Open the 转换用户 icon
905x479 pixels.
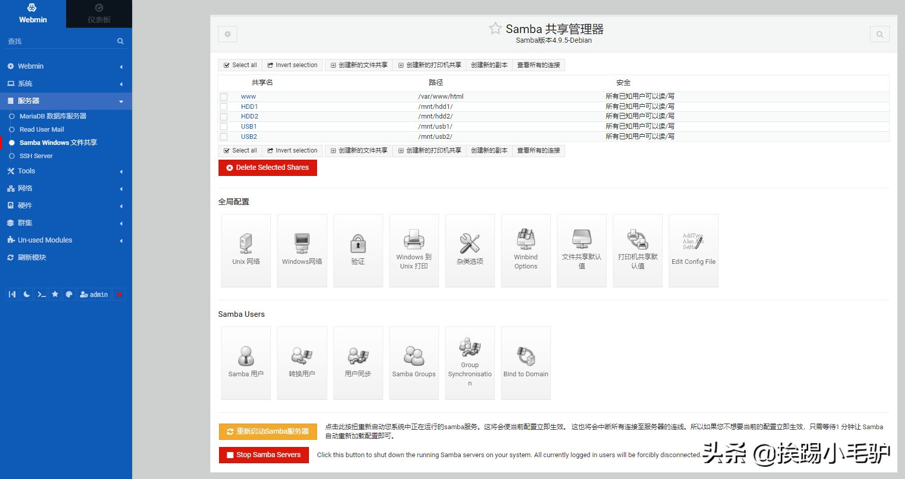coord(302,363)
